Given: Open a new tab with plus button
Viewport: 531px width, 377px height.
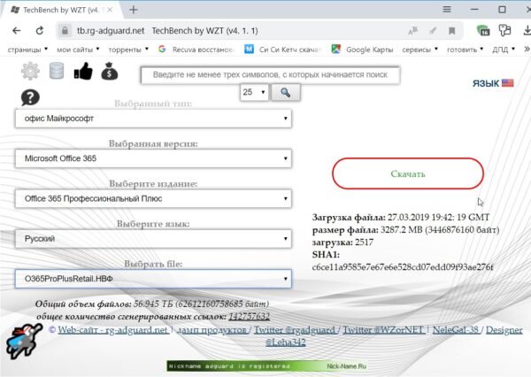Looking at the screenshot, I should tap(134, 10).
